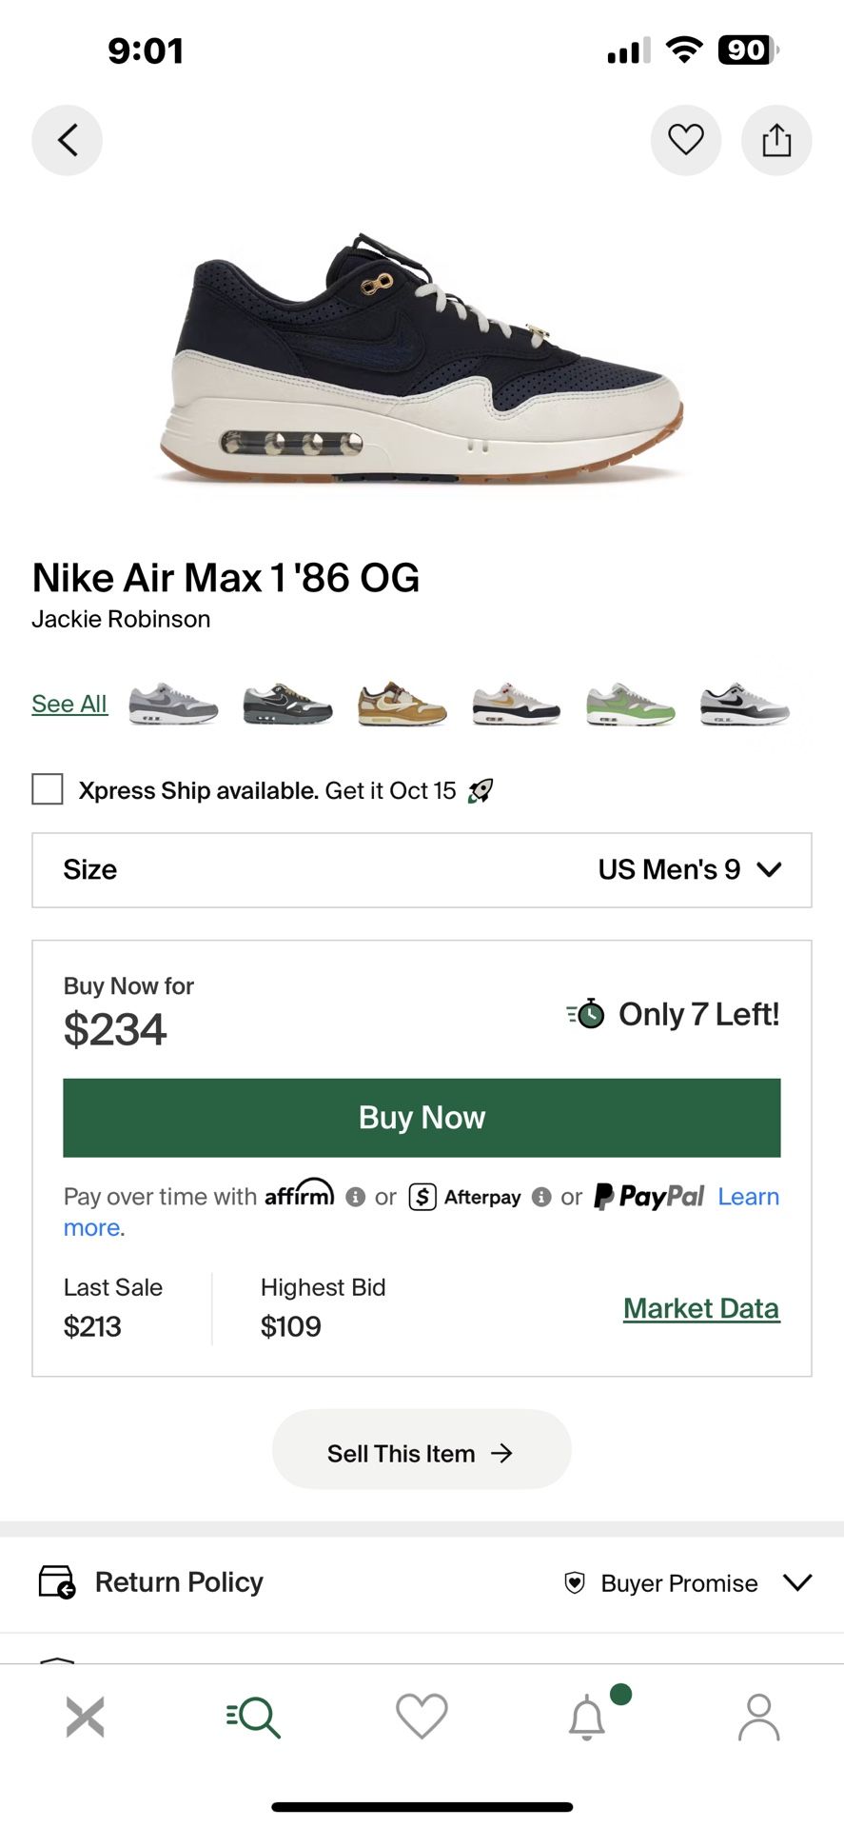Tap the Sell This Item button

pyautogui.click(x=422, y=1453)
